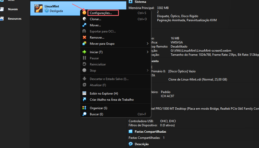Click the Resources sidebar icon

point(2,19)
